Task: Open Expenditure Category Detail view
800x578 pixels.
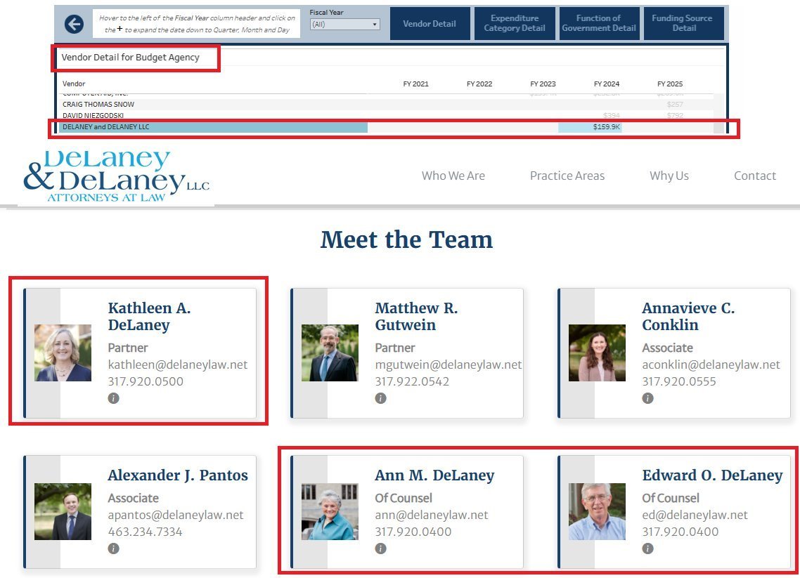Action: coord(515,23)
